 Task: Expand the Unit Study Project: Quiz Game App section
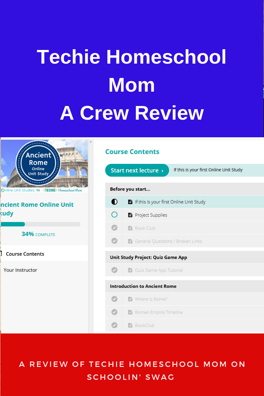148,257
